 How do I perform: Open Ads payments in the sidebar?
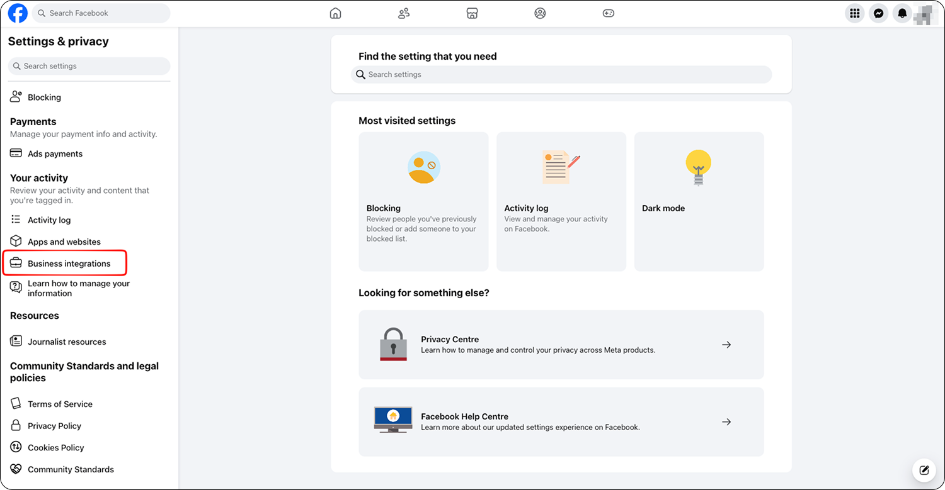[x=55, y=154]
